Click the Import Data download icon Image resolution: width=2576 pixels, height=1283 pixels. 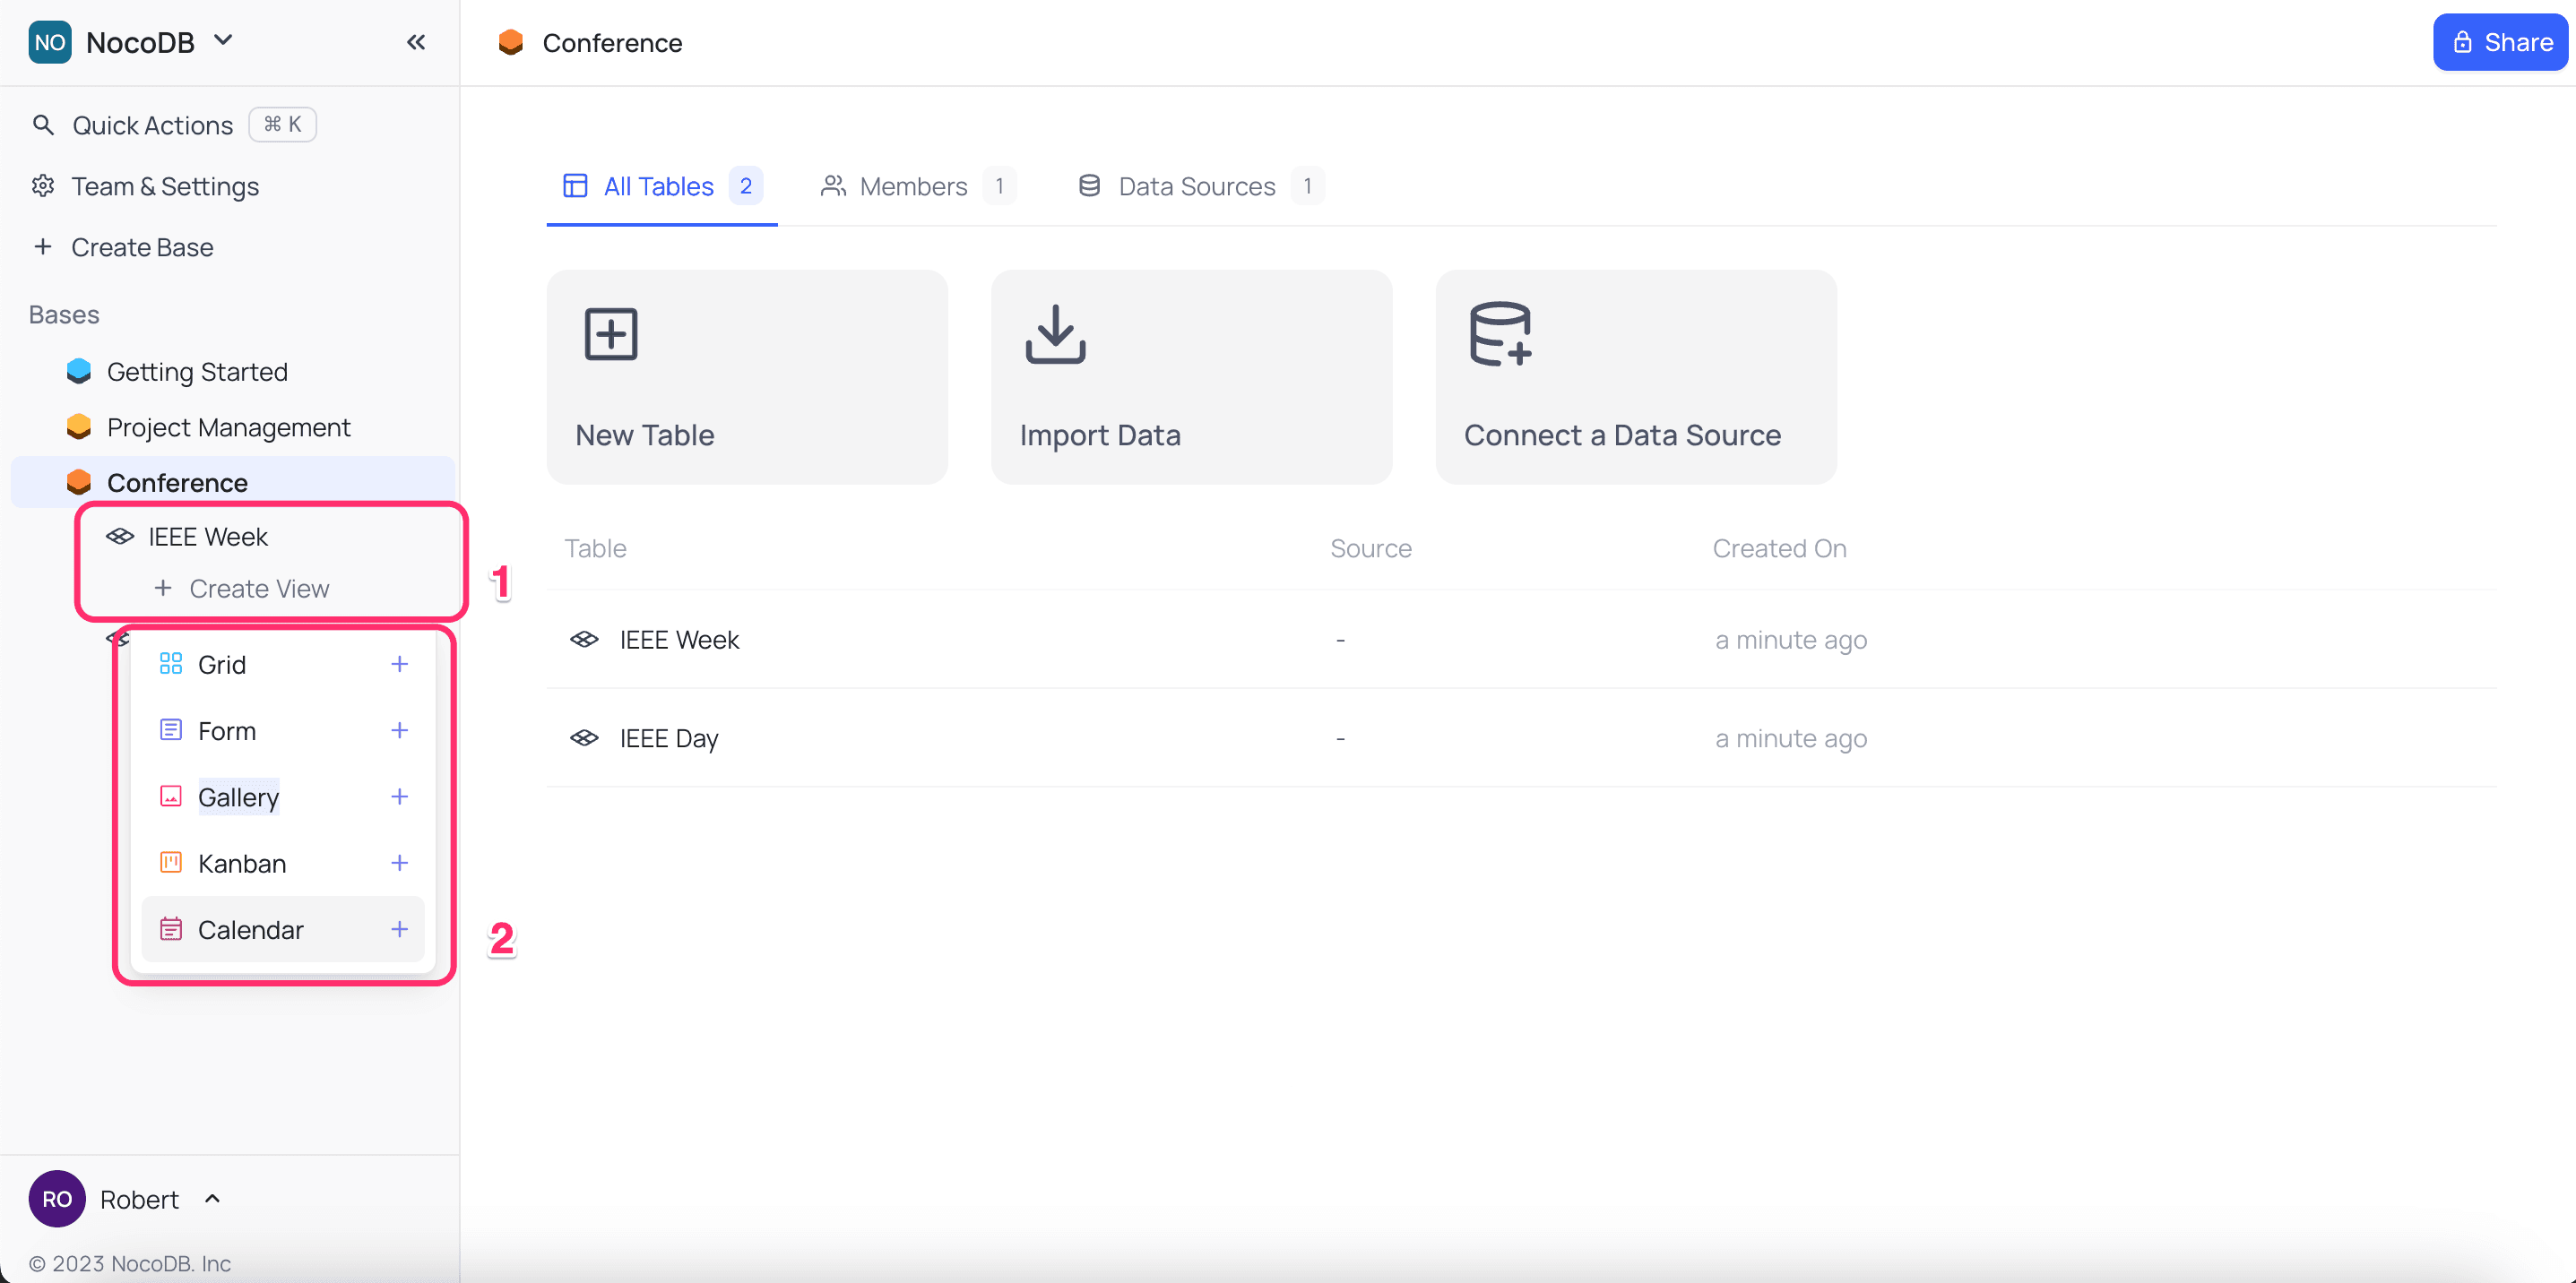point(1055,333)
